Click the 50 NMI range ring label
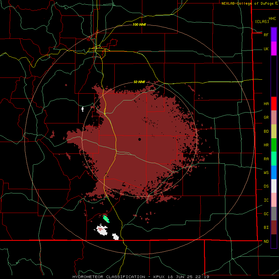 point(139,82)
